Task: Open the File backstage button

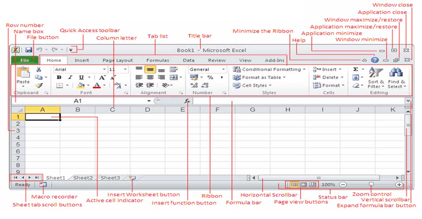Action: [24, 60]
